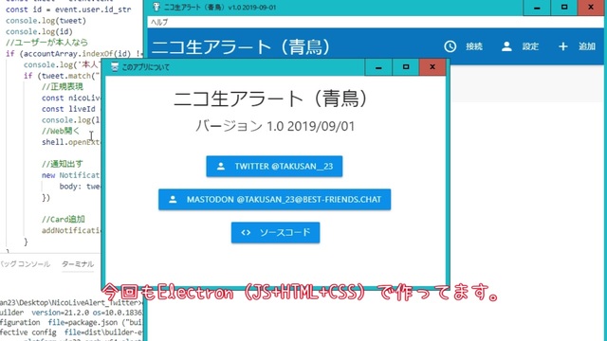Click the person icon on the Twitter button
Image resolution: width=607 pixels, height=341 pixels.
221,167
